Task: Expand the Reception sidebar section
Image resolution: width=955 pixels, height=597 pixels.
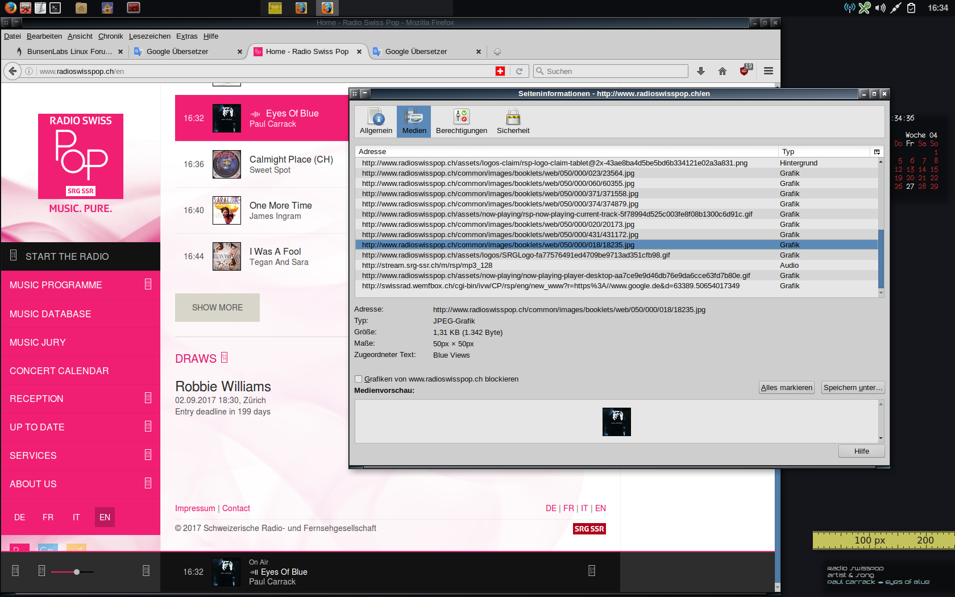Action: [x=148, y=398]
